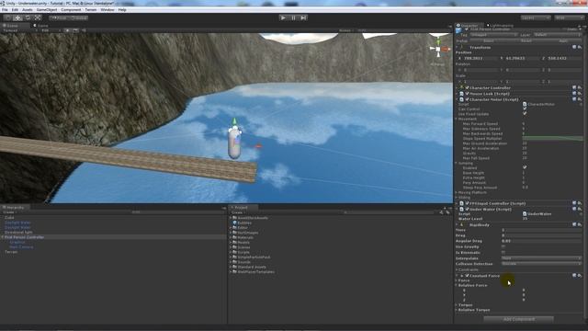
Task: Click the Position Z input field
Action: pyautogui.click(x=564, y=58)
